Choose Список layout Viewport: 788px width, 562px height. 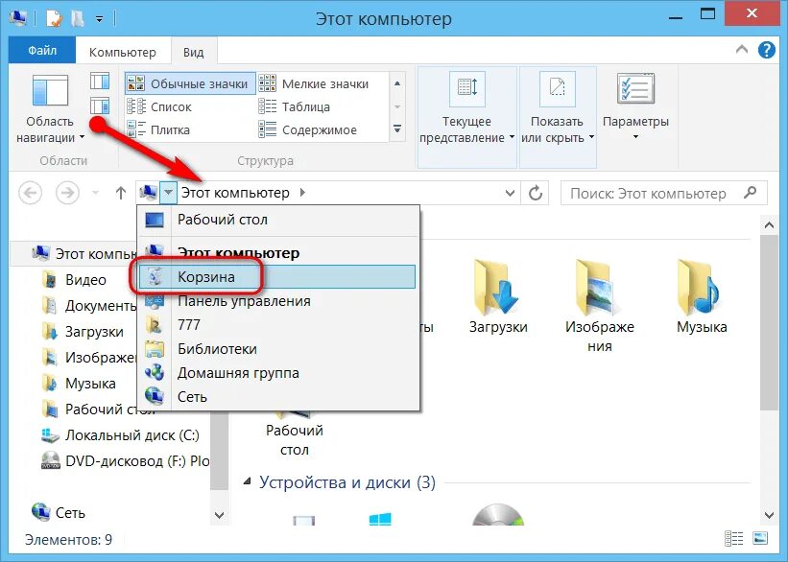[x=160, y=107]
